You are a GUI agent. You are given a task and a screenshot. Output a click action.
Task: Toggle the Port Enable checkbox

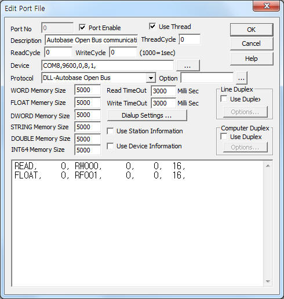82,27
